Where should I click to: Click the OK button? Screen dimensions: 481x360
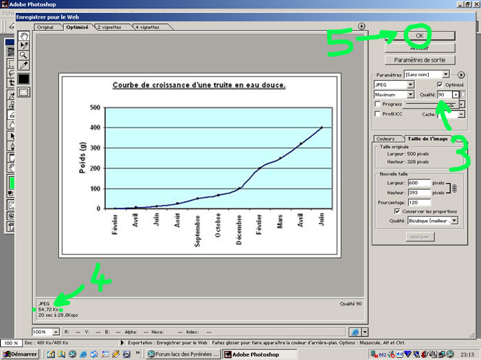[419, 35]
